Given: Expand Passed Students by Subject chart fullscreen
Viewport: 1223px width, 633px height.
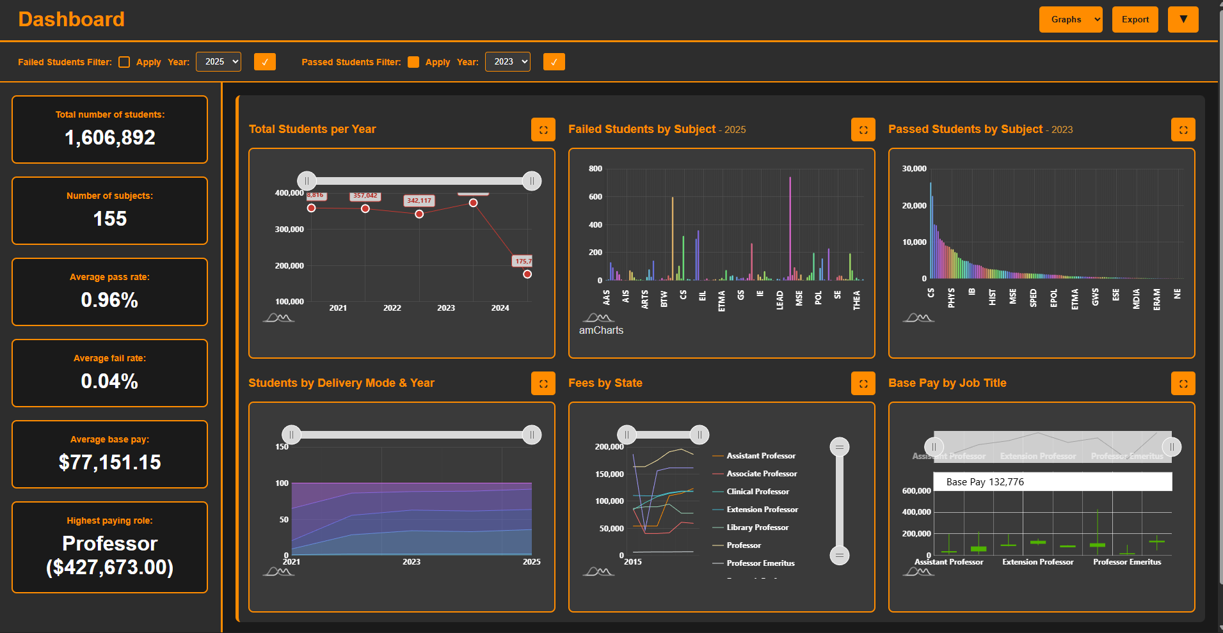Looking at the screenshot, I should [x=1183, y=130].
